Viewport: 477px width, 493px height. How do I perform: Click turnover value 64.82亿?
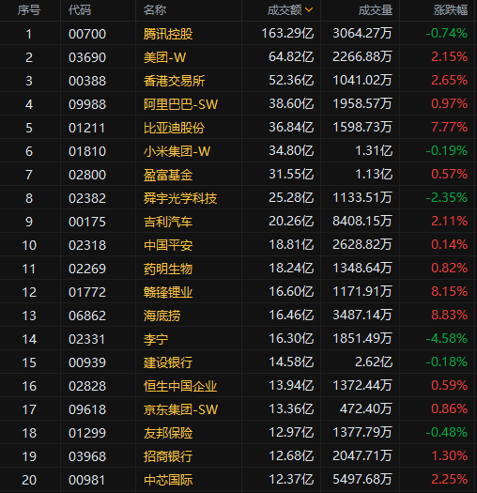(x=291, y=56)
